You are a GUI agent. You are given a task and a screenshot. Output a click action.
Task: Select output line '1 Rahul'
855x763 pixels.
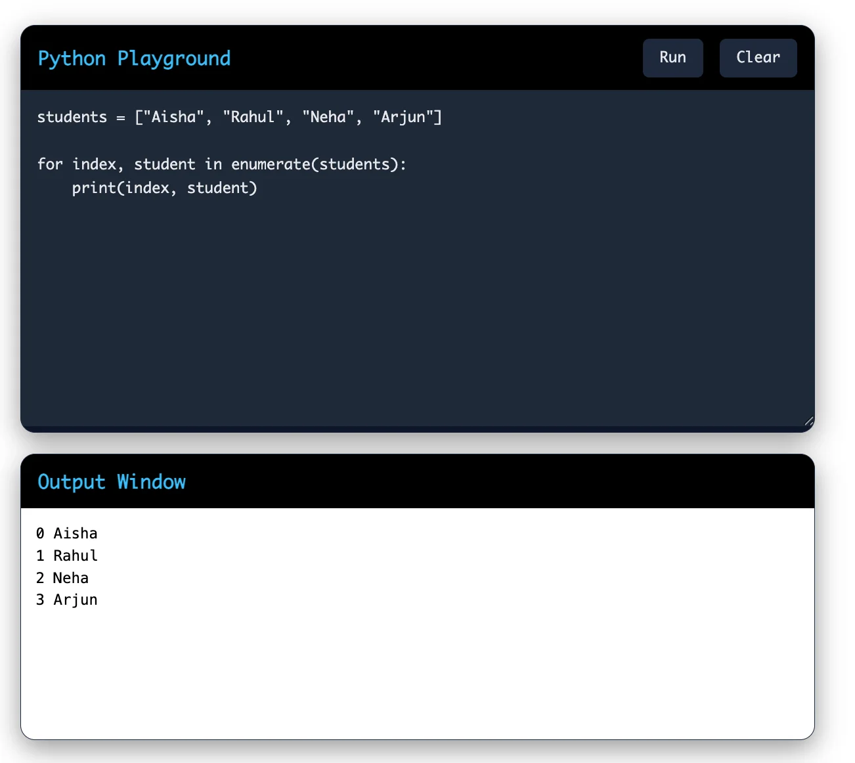tap(67, 556)
